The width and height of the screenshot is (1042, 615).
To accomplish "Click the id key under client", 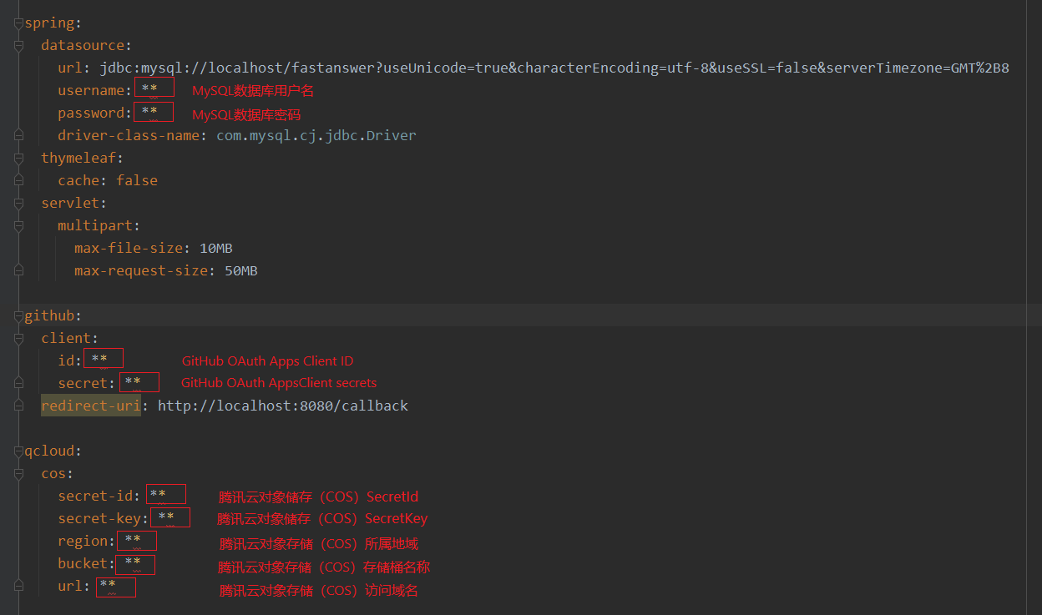I will (x=66, y=360).
